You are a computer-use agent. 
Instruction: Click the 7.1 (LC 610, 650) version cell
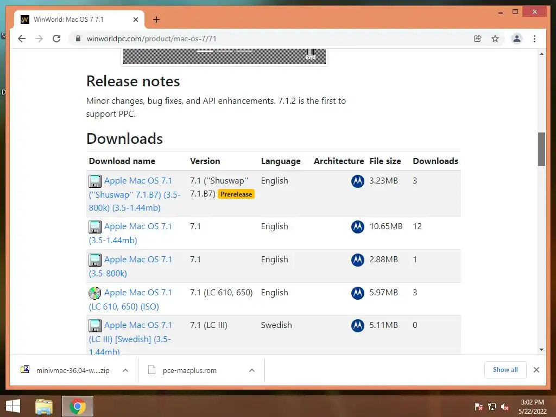222,293
